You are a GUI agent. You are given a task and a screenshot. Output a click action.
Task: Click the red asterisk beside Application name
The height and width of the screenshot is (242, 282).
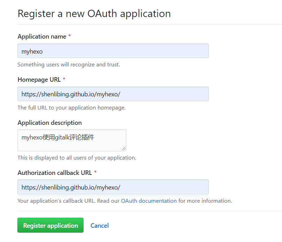pos(70,37)
